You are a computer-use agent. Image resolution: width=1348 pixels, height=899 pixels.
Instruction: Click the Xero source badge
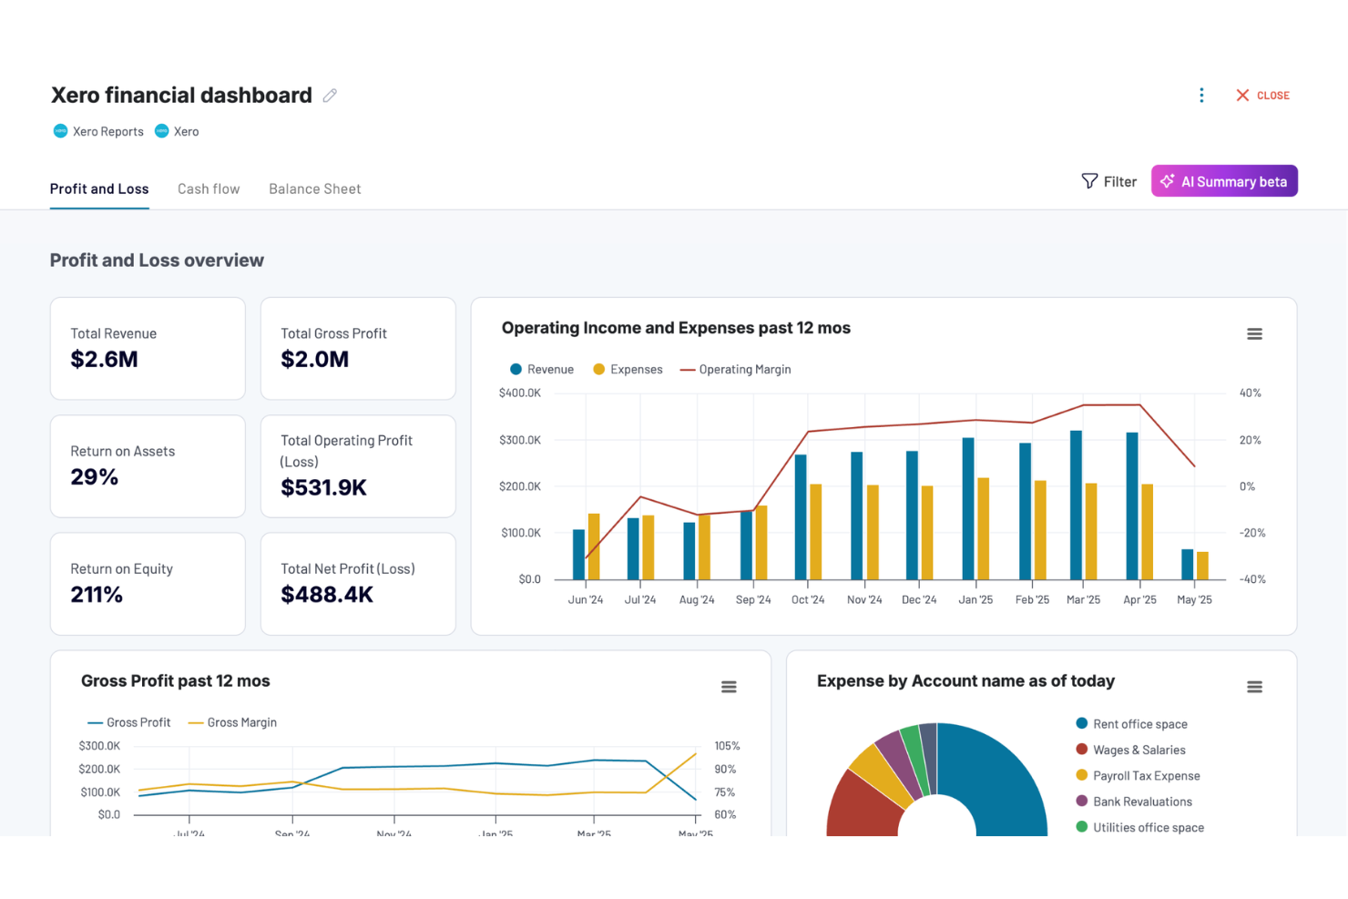177,131
